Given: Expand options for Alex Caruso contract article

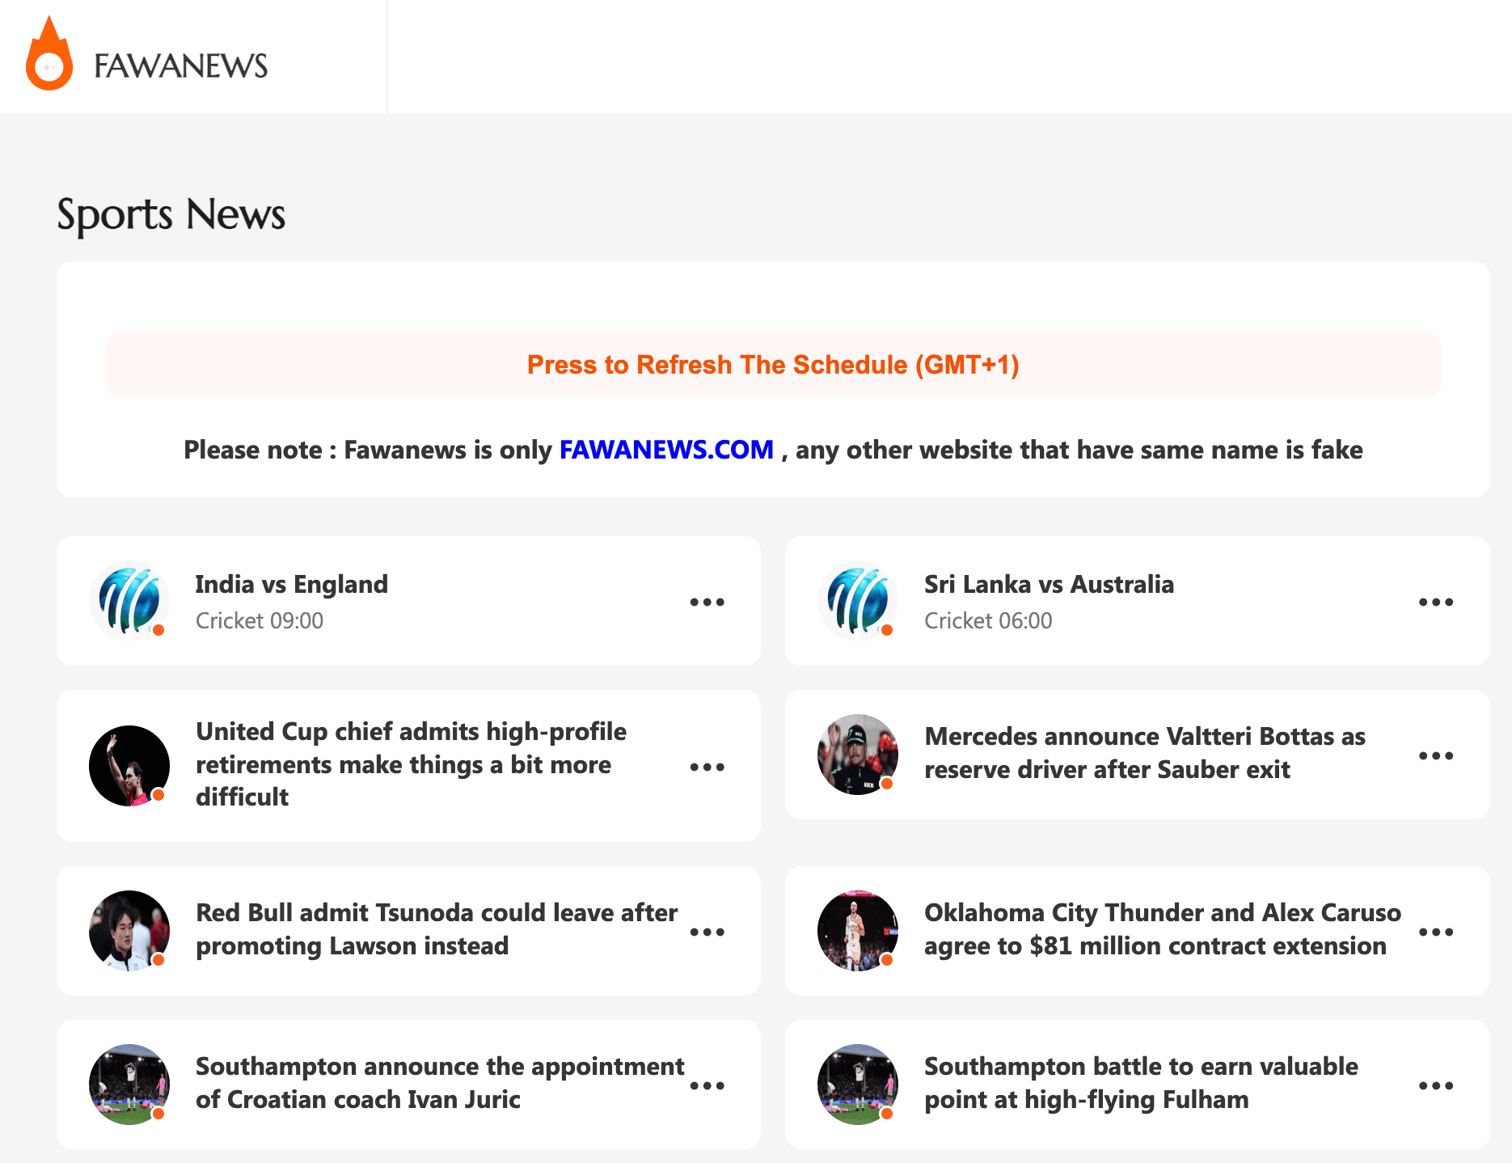Looking at the screenshot, I should (x=1435, y=932).
